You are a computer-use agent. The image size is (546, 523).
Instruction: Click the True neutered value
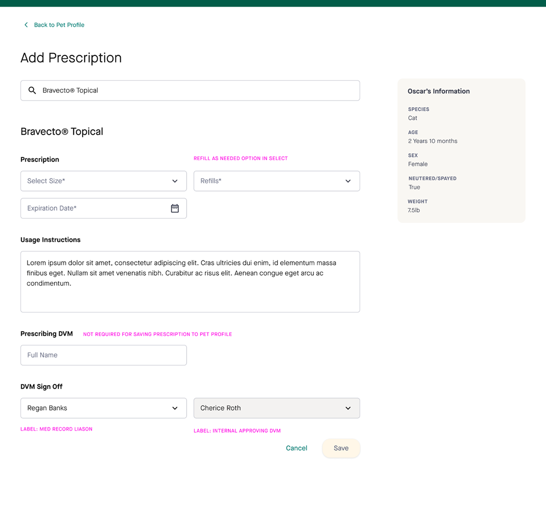(x=414, y=187)
